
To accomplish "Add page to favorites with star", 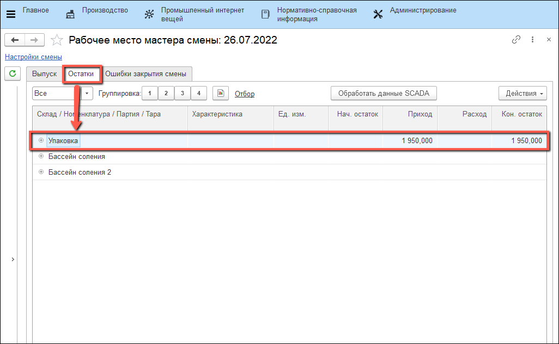I will pyautogui.click(x=57, y=40).
